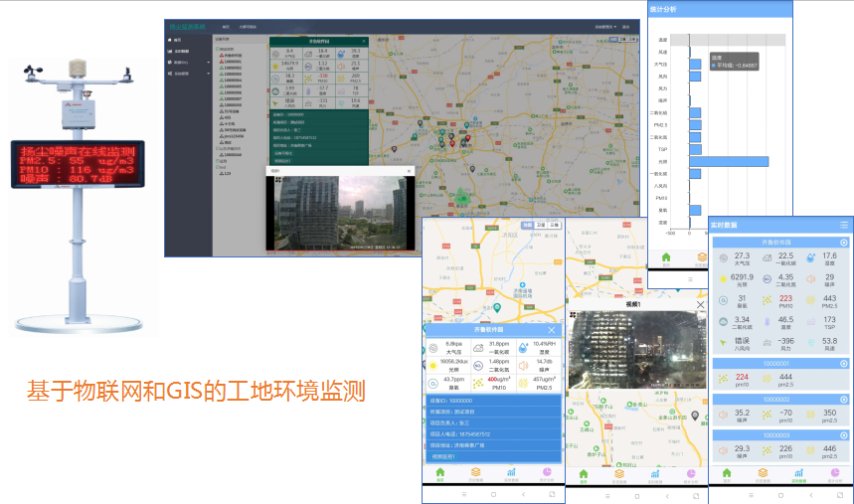Tap the dark map marker on middle phone
Screen dimensions: 854x504
695,416
